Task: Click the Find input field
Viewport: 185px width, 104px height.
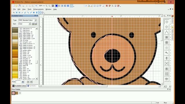Action: 18,81
